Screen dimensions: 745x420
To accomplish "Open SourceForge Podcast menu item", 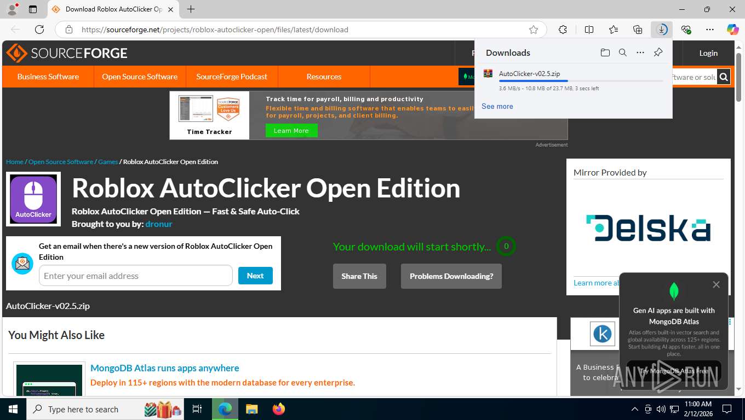I will click(x=232, y=77).
